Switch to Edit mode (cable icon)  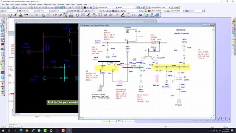tap(4, 15)
